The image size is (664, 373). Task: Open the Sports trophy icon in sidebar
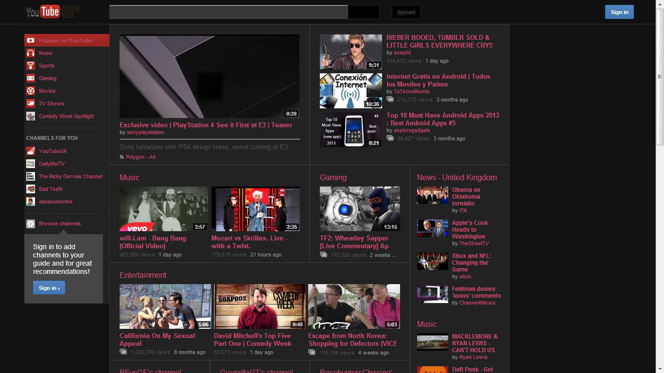click(x=31, y=66)
